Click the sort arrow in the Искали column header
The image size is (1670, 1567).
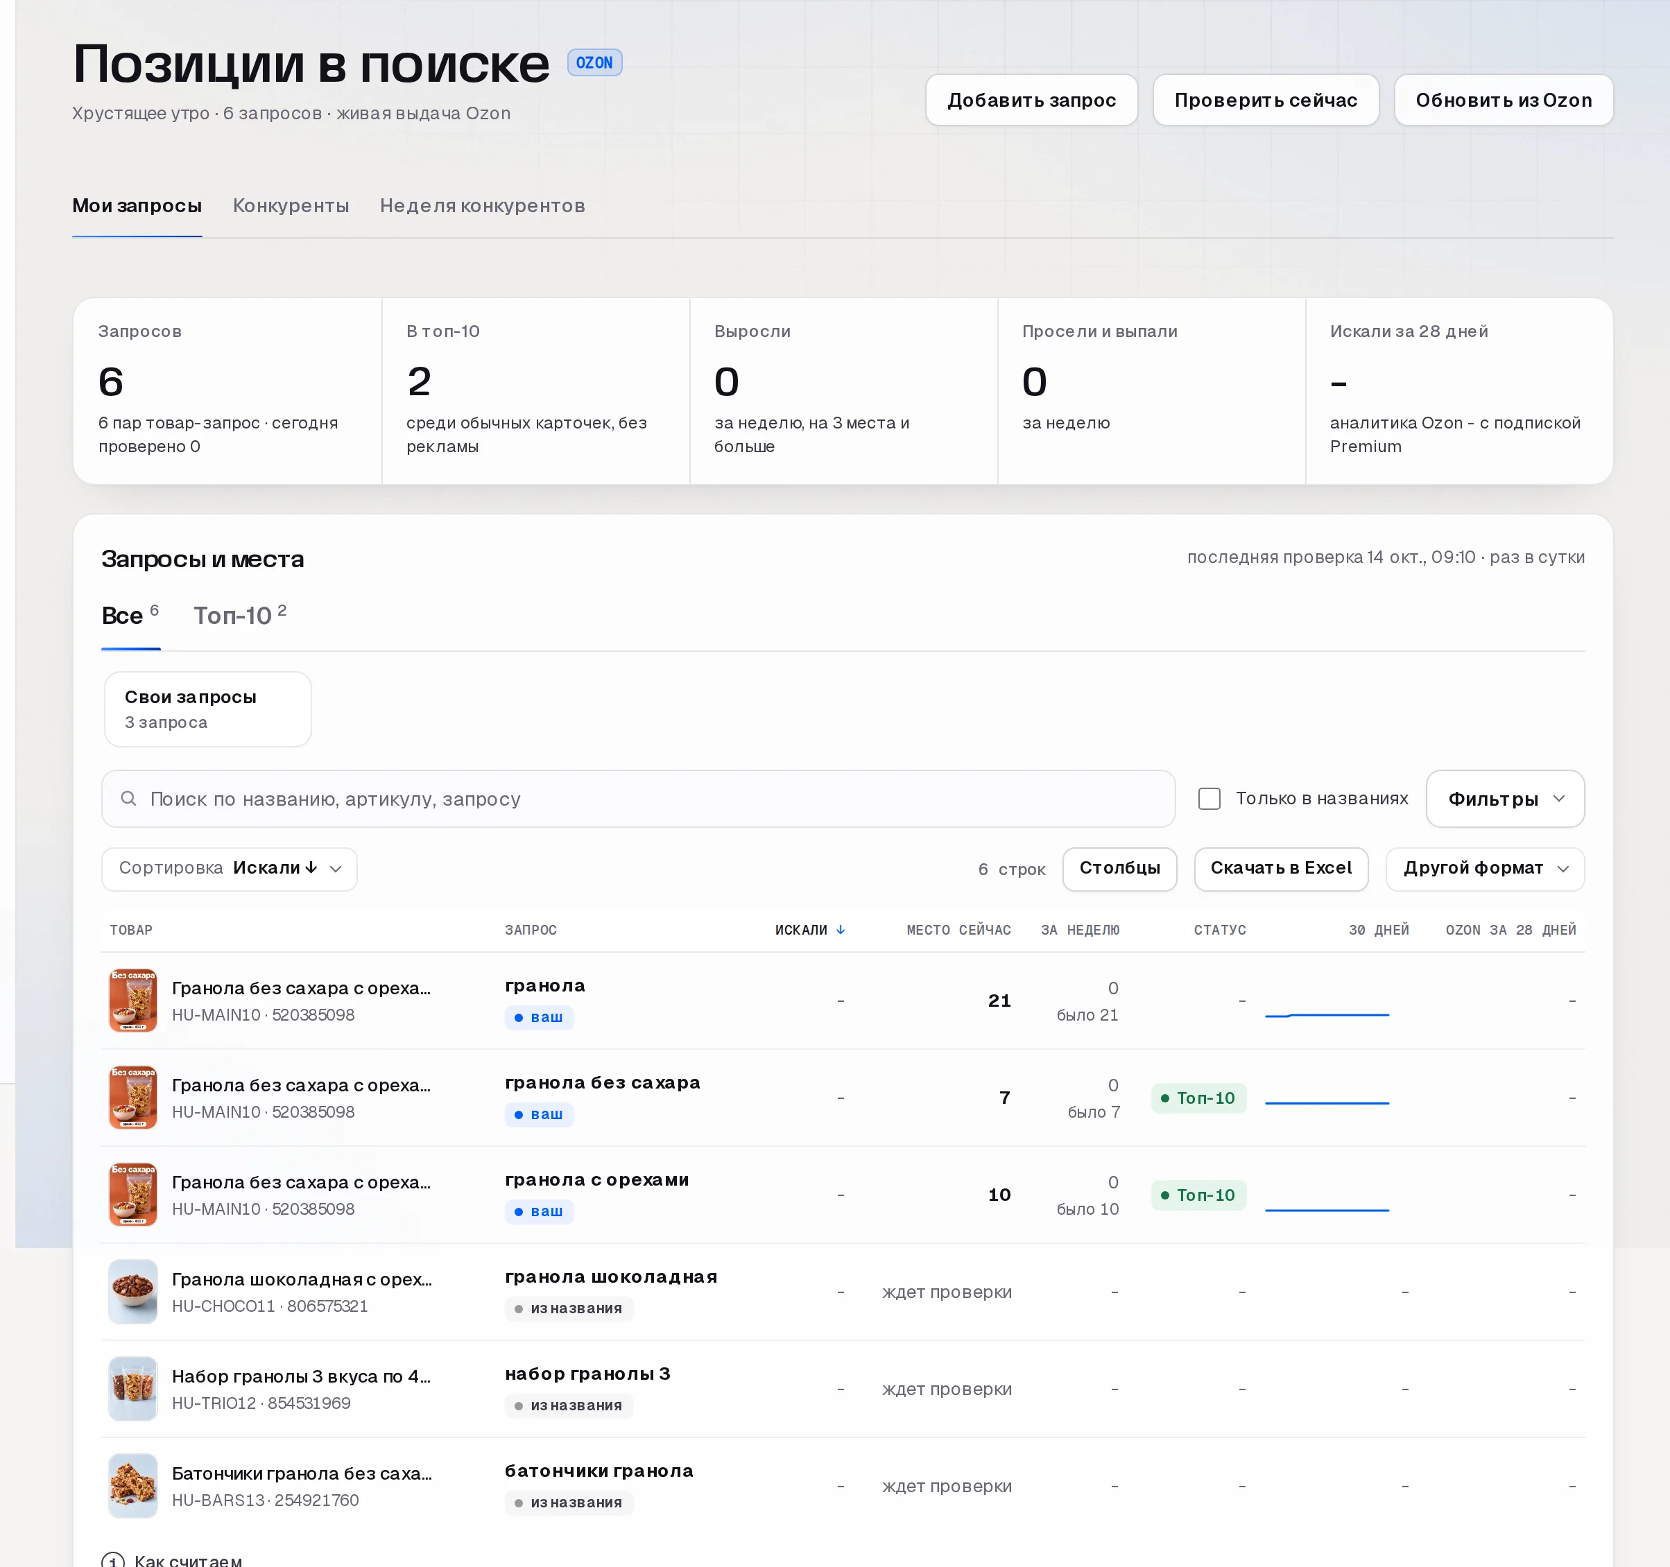click(841, 930)
